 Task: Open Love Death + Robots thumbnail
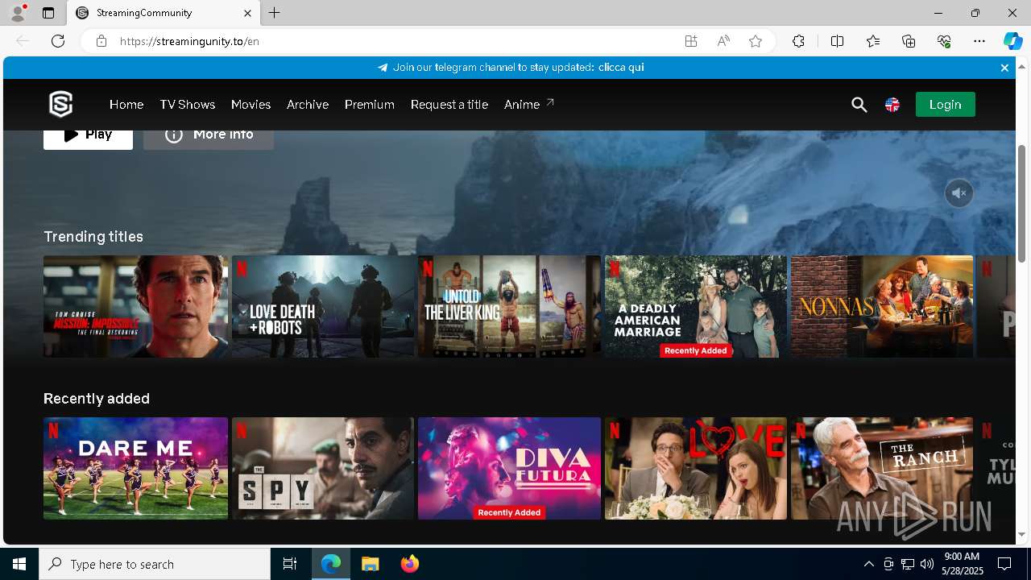pos(323,306)
